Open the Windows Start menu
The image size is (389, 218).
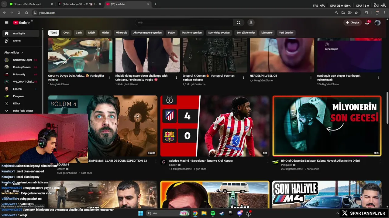(x=141, y=213)
